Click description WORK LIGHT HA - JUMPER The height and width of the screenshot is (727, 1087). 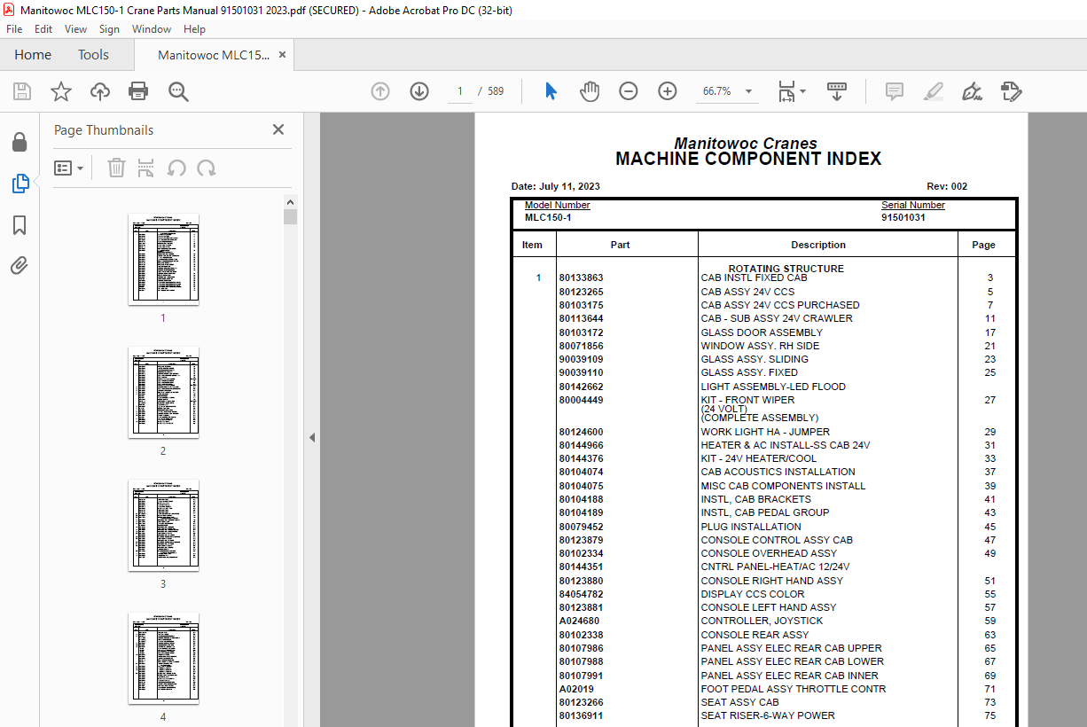coord(767,432)
